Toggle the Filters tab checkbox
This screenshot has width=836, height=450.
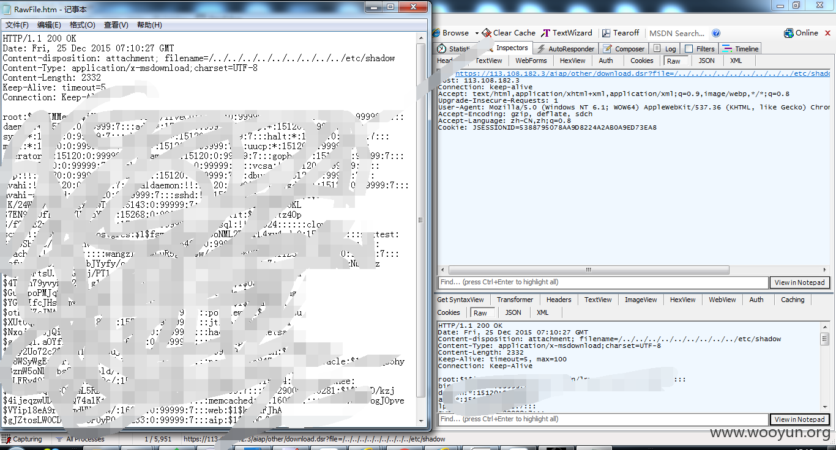pos(689,49)
